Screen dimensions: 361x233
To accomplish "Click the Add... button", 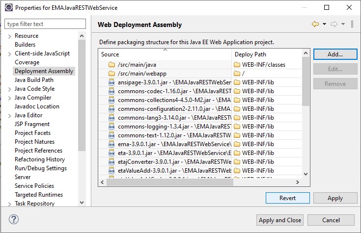I will (x=335, y=54).
